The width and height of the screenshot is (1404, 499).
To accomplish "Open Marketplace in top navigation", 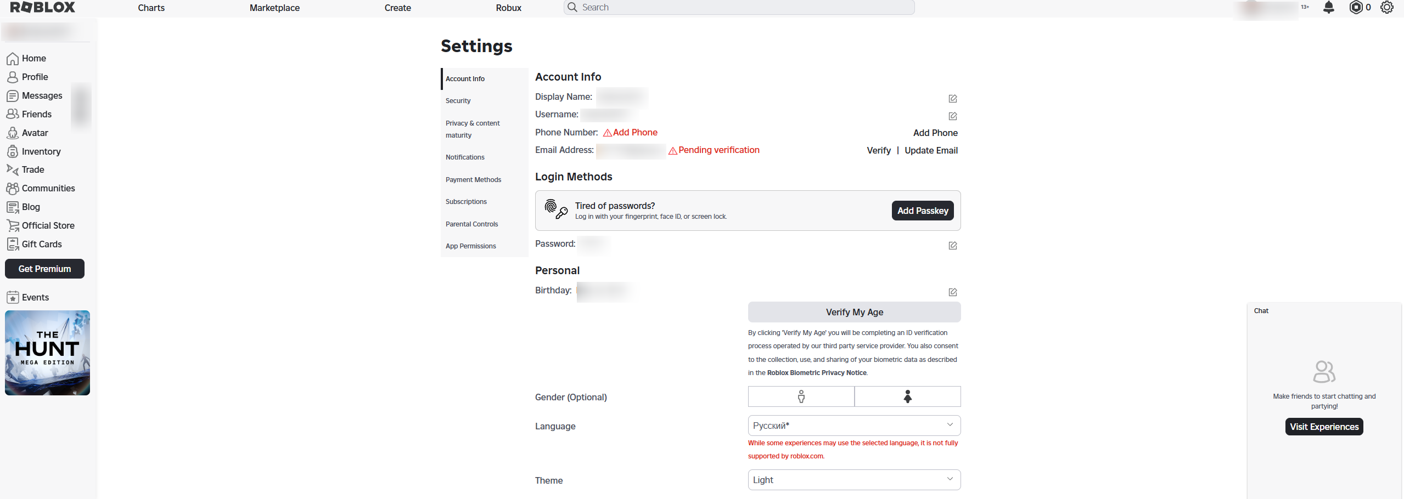I will [274, 8].
